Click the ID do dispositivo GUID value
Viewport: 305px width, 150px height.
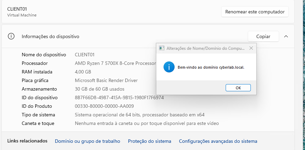(119, 97)
